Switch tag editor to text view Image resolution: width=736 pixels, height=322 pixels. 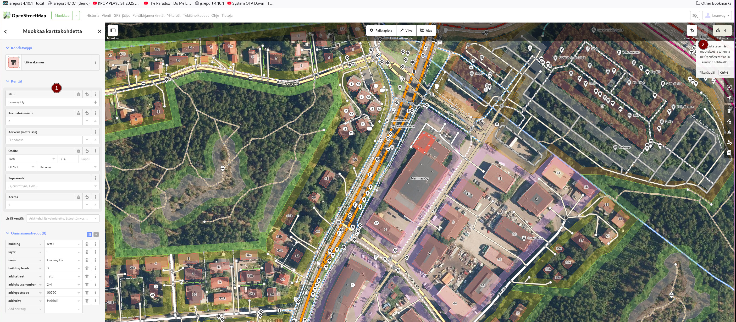(96, 234)
